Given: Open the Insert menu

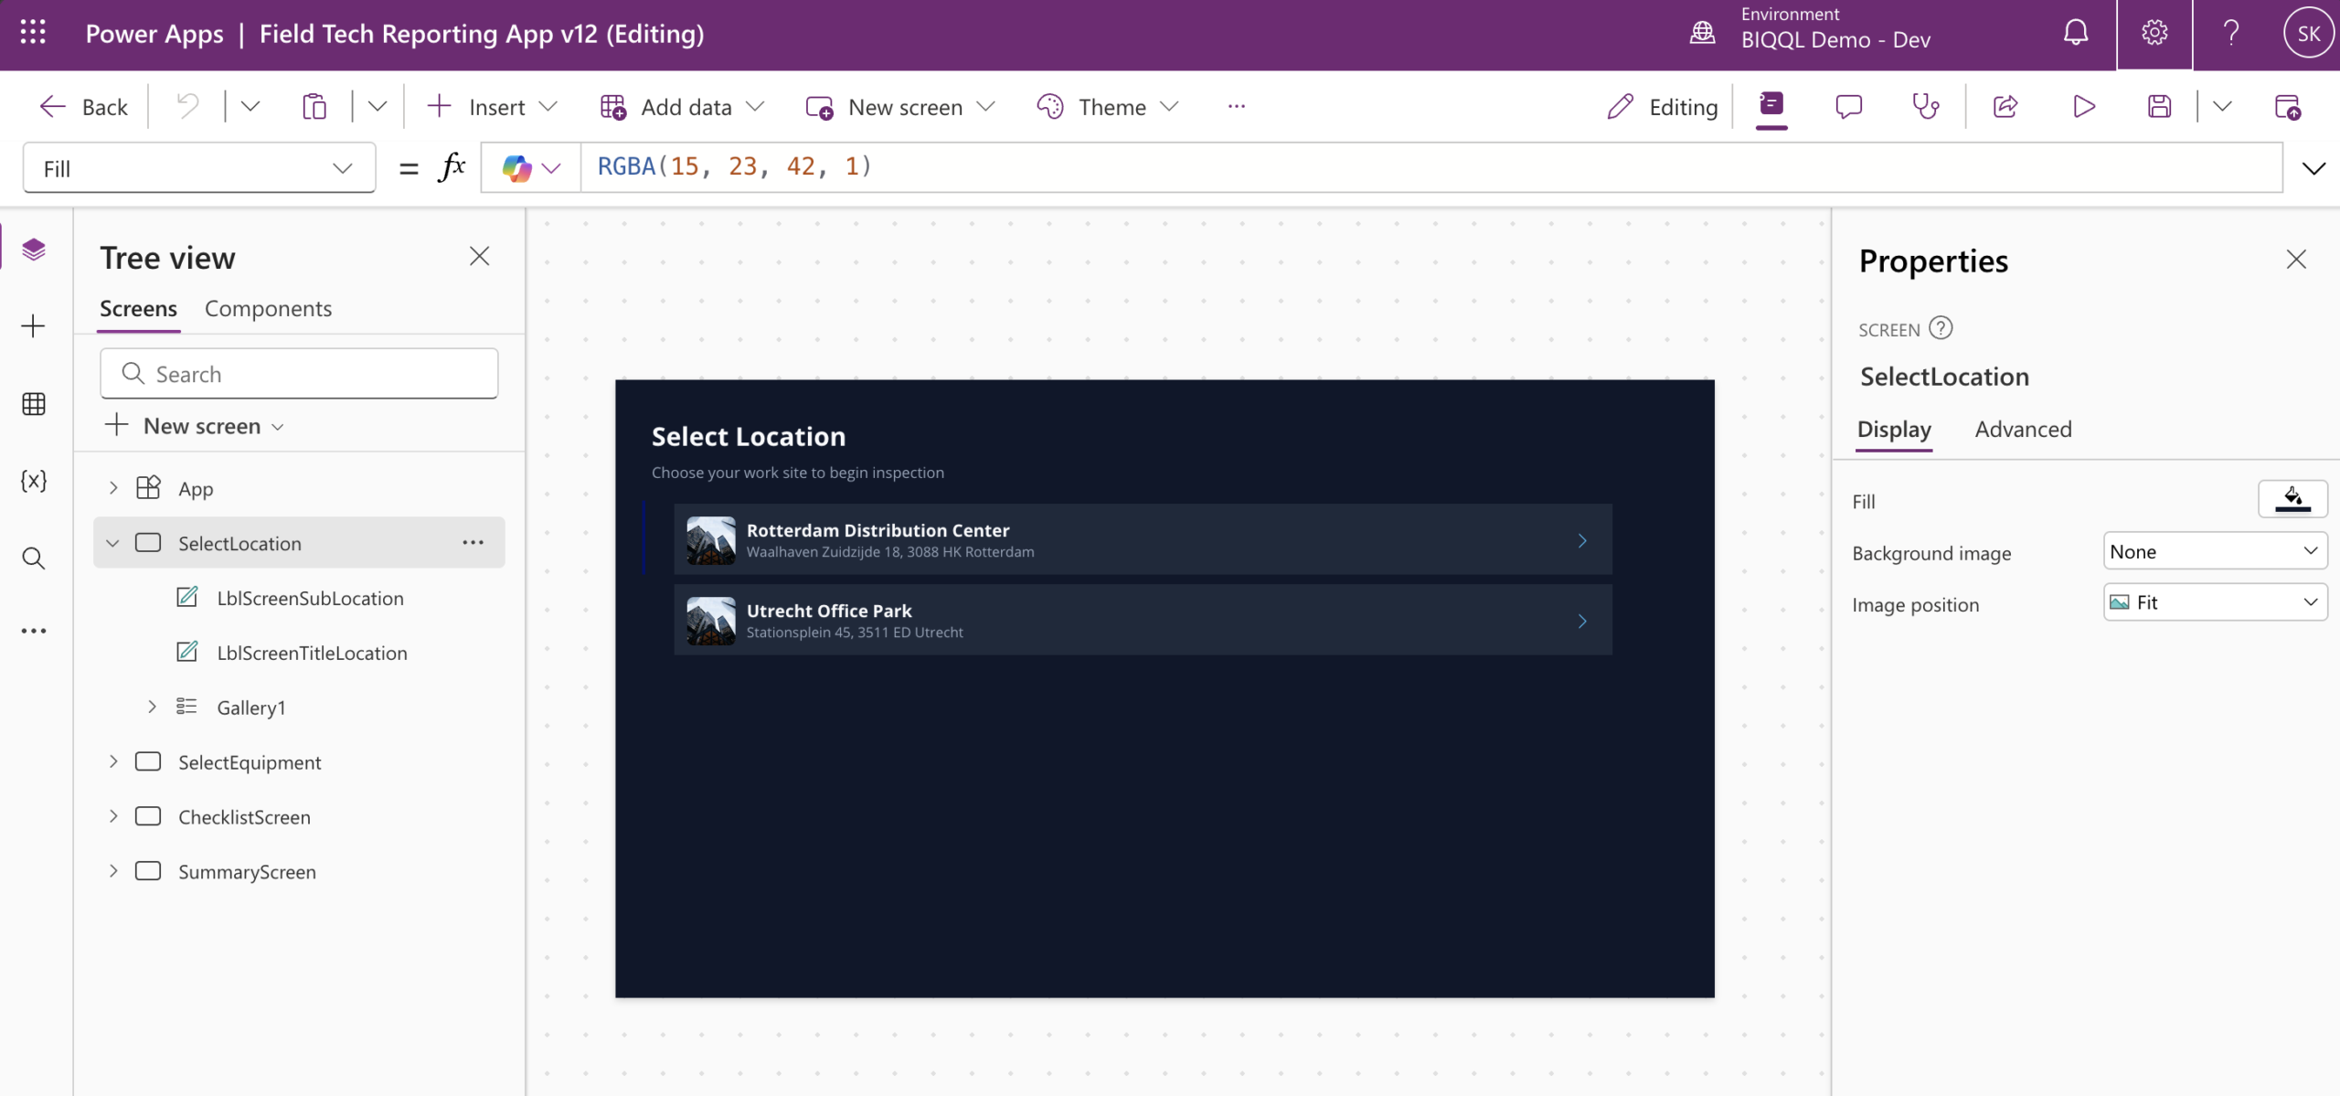Looking at the screenshot, I should (x=492, y=107).
